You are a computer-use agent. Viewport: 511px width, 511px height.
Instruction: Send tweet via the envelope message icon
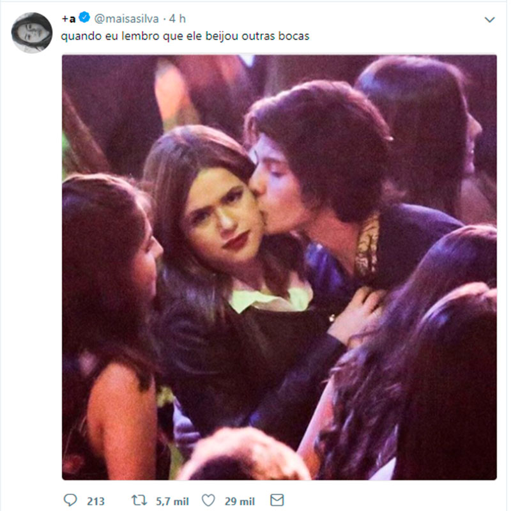tap(277, 500)
